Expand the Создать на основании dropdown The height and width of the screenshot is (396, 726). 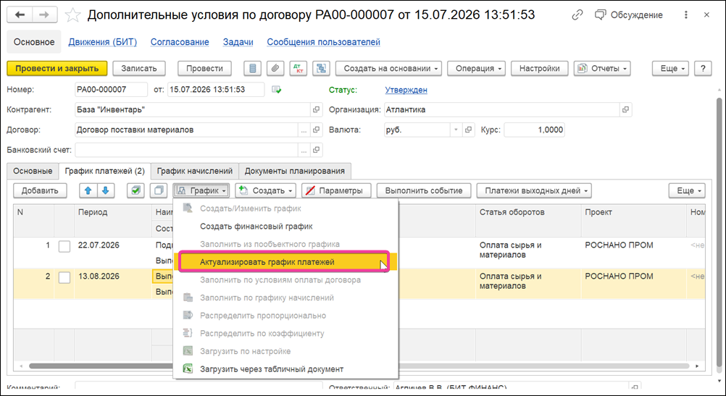[x=388, y=69]
